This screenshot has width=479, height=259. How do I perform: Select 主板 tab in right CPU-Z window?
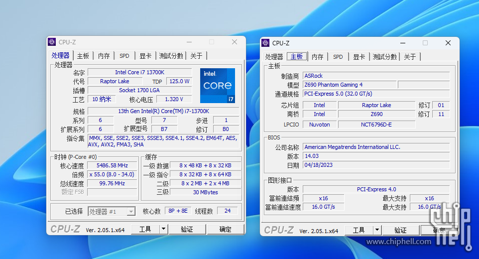coord(297,56)
